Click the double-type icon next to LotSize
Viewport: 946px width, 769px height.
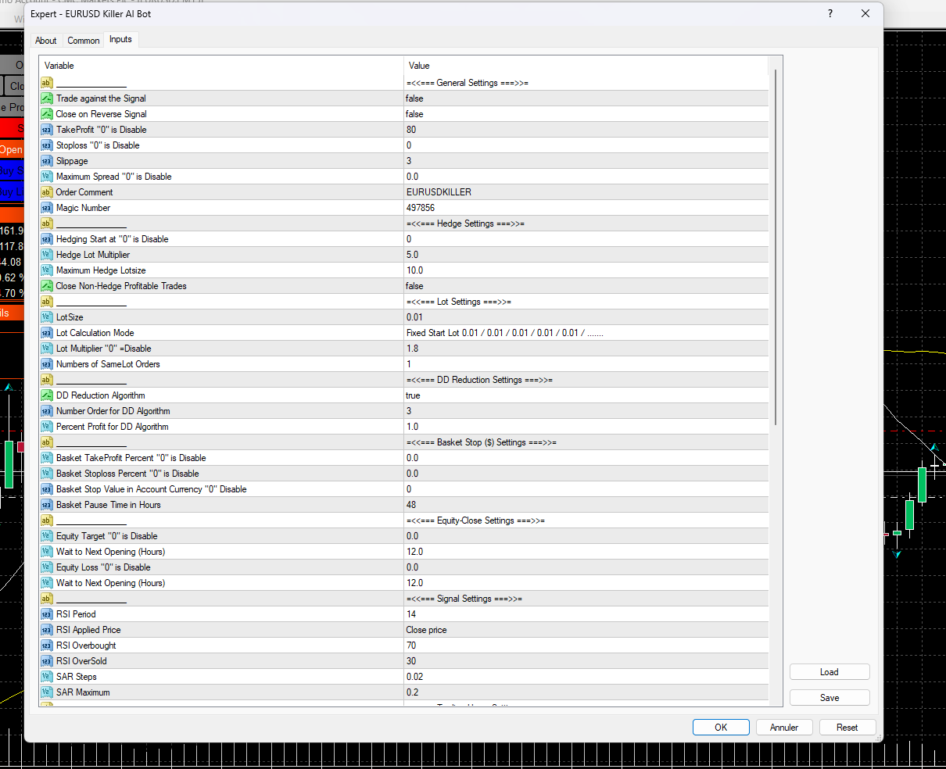47,317
